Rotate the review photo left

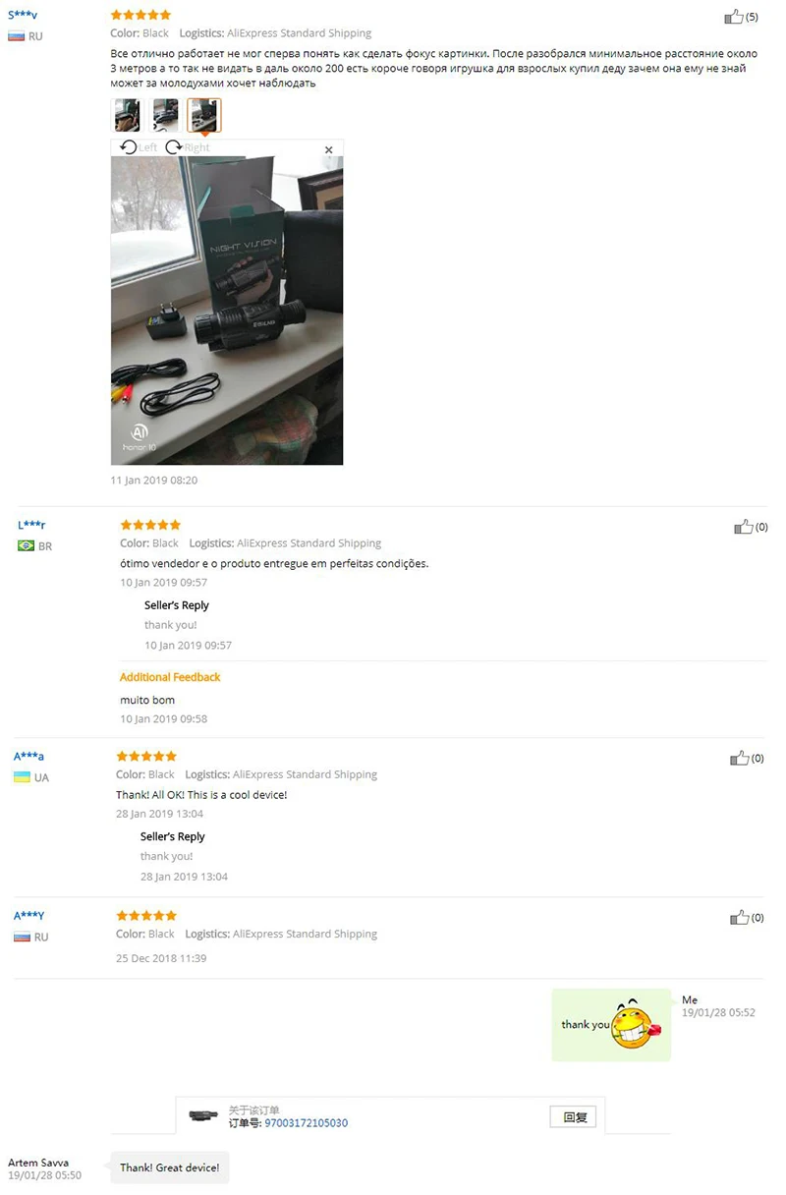138,147
